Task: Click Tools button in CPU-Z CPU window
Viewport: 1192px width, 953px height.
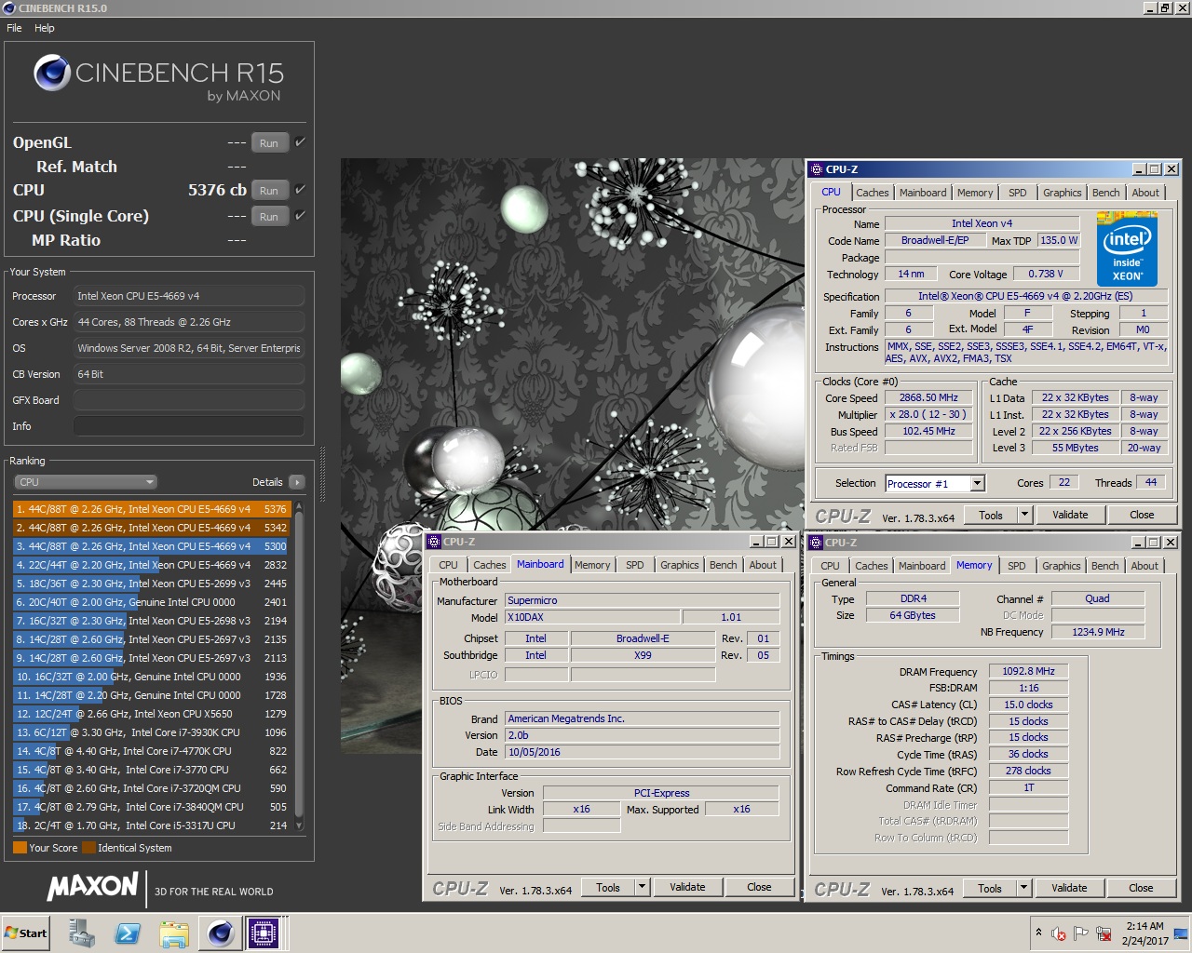Action: (x=991, y=515)
